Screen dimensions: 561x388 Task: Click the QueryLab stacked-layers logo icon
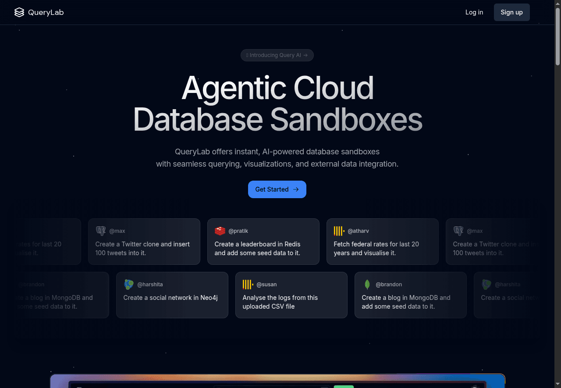19,12
